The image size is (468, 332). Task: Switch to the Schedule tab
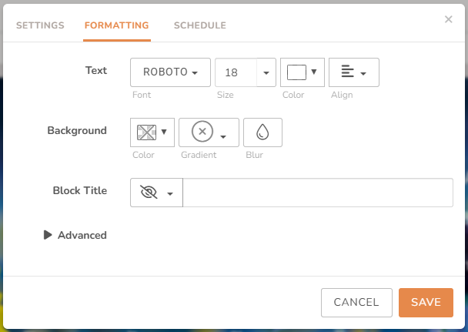pos(200,25)
